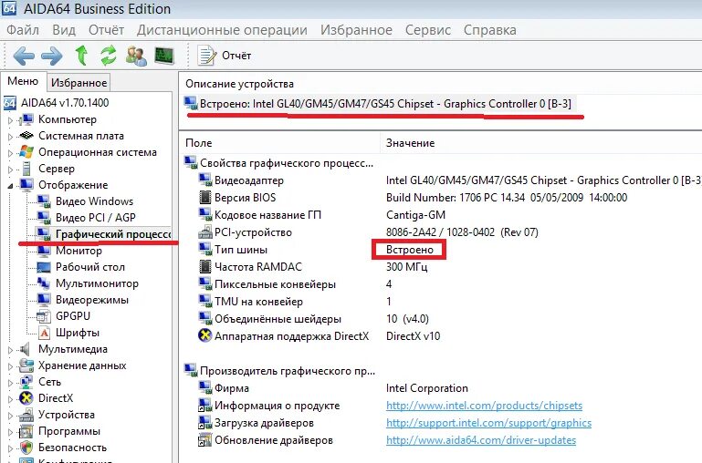Select Видео Windows in tree
702x463 pixels.
[94, 201]
